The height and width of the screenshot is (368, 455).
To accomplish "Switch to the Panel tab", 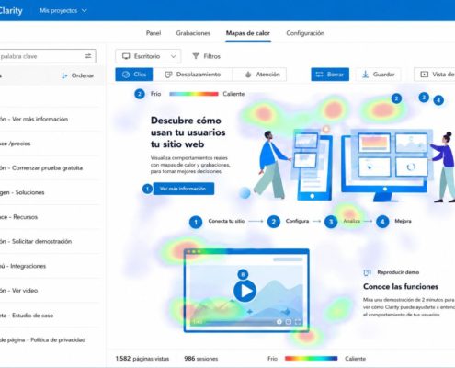I will [x=154, y=33].
